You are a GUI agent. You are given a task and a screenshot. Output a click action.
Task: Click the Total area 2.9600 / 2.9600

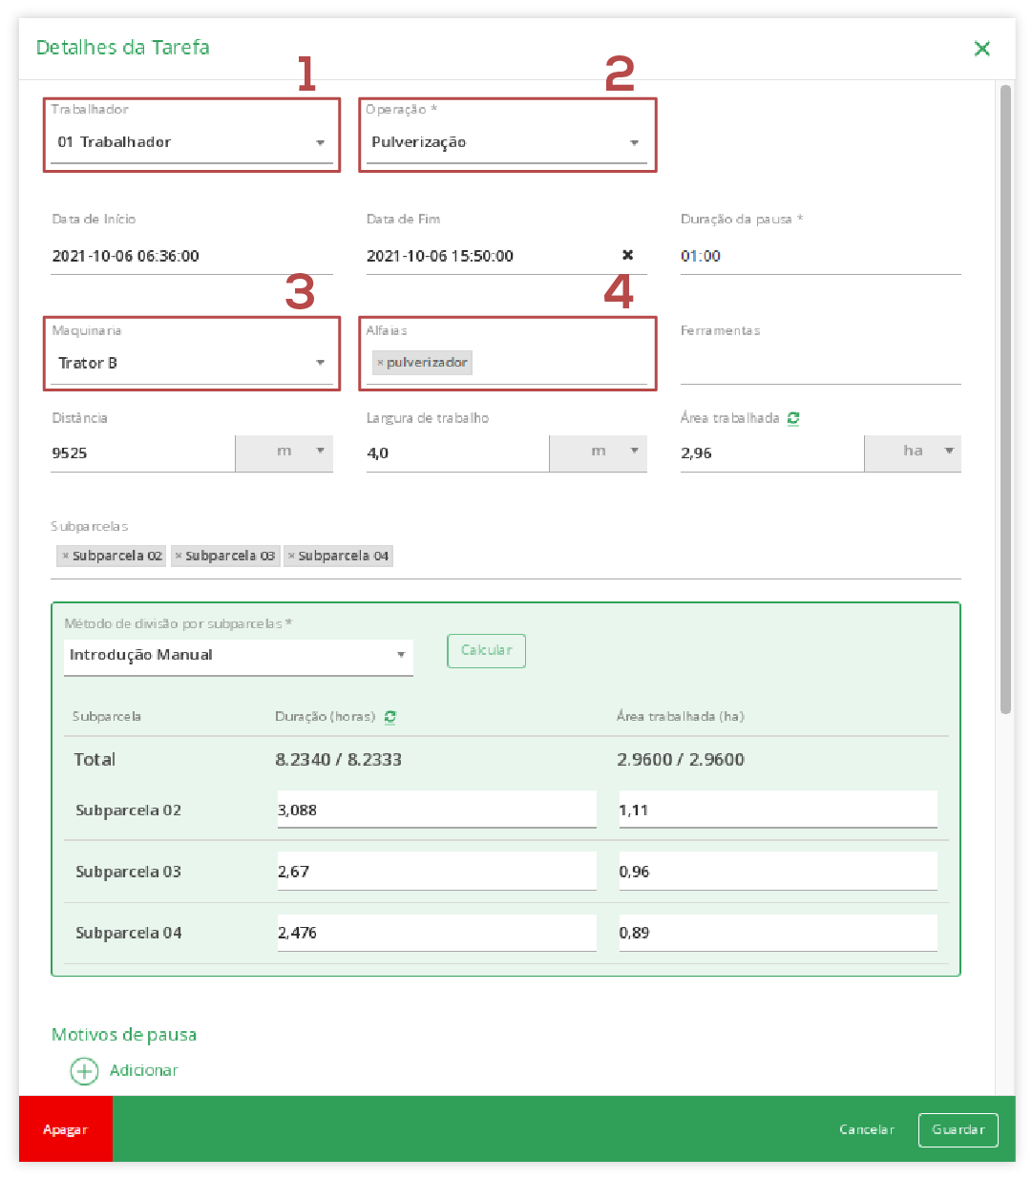pyautogui.click(x=681, y=760)
